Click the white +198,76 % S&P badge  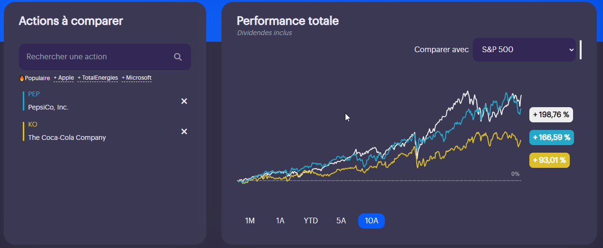(551, 115)
